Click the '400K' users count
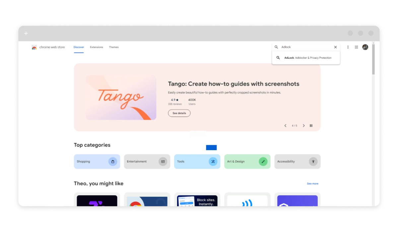Image resolution: width=398 pixels, height=232 pixels. (192, 100)
